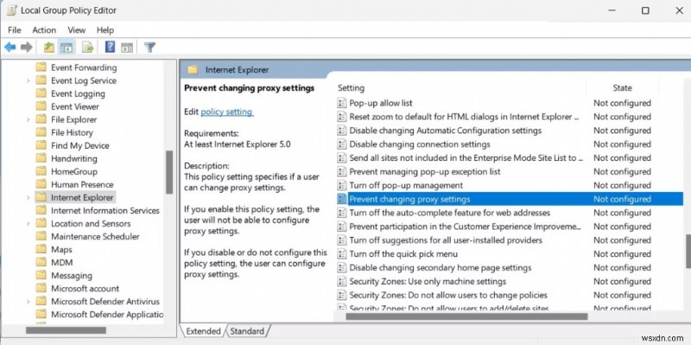This screenshot has height=345, width=691.
Task: Select the Event Logging folder
Action: point(78,93)
